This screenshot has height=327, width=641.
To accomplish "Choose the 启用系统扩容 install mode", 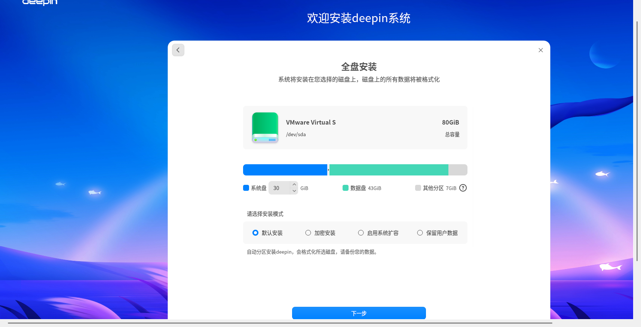I will [361, 233].
